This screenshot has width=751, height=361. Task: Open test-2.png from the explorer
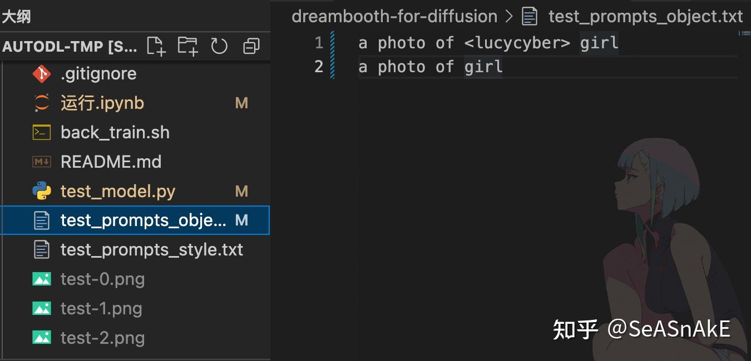point(102,338)
